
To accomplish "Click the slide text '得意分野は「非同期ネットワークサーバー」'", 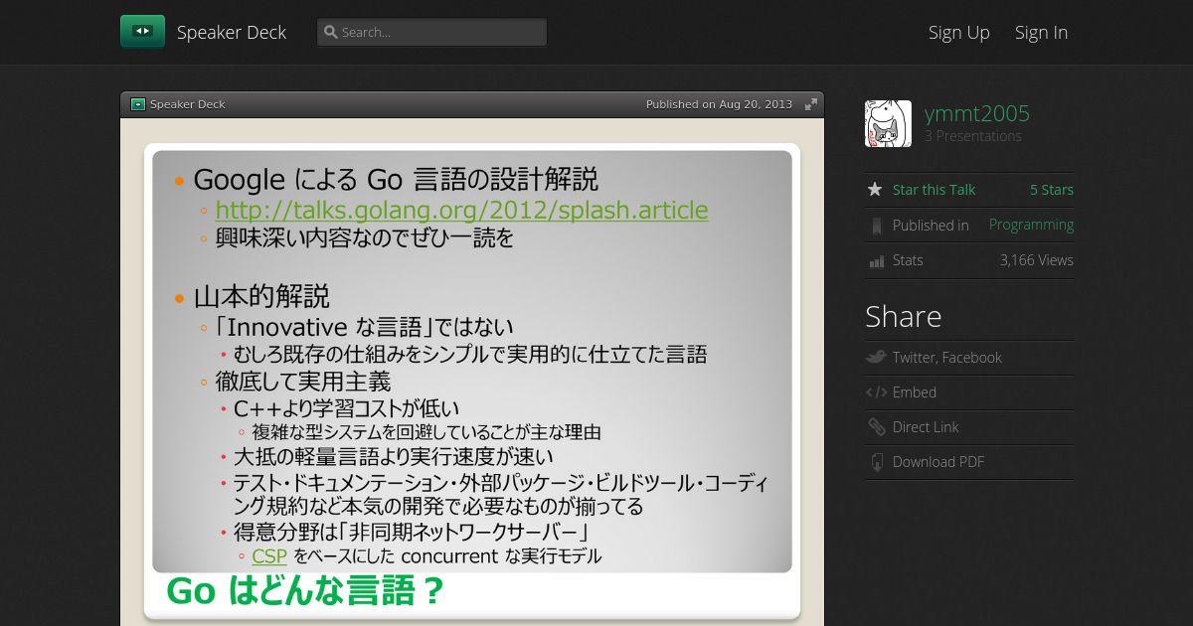I will click(413, 532).
